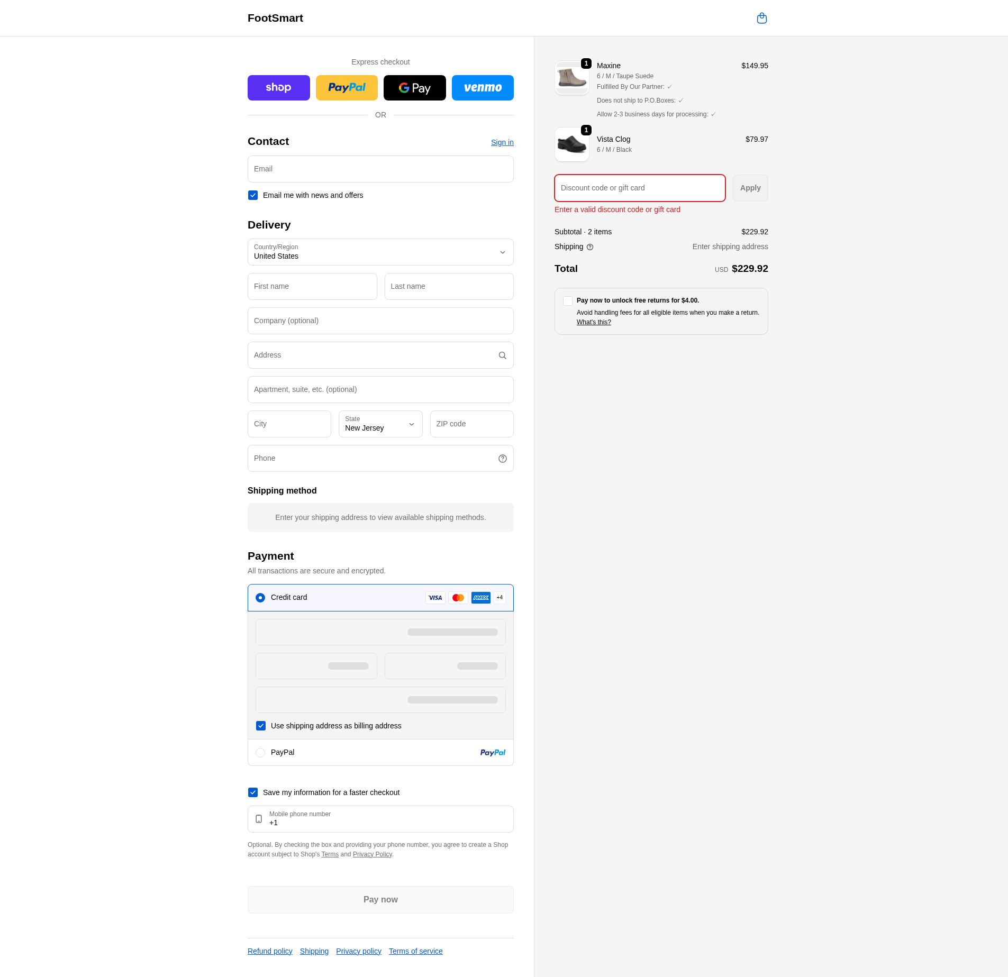Enable the free returns for $4.00 checkbox
Viewport: 1008px width, 977px height.
click(x=568, y=301)
